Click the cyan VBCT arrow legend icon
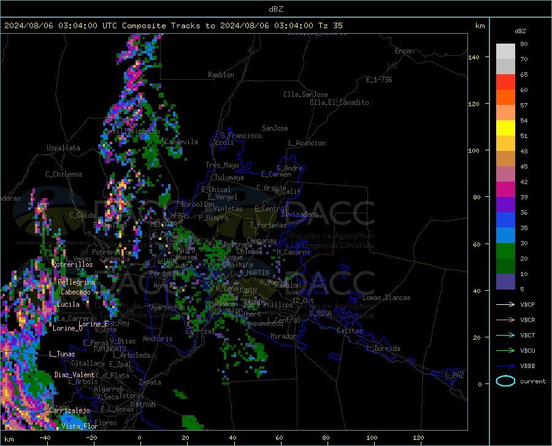The height and width of the screenshot is (446, 552). tap(505, 335)
